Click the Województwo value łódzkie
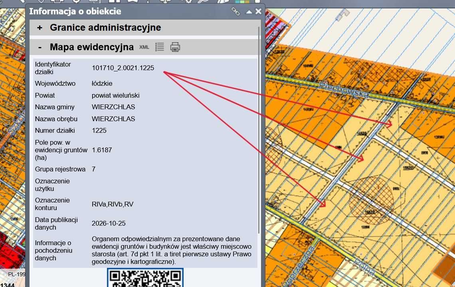The height and width of the screenshot is (287, 455). pos(102,83)
